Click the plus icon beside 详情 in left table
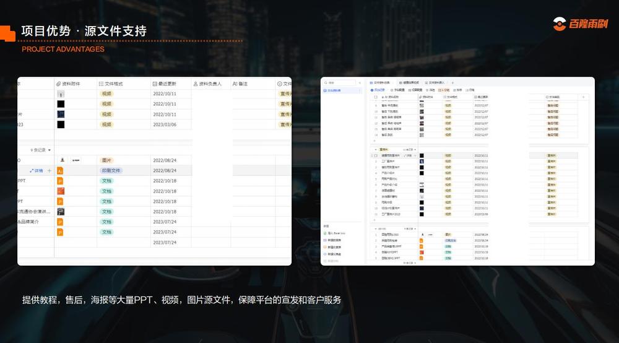This screenshot has height=343, width=619. pyautogui.click(x=50, y=170)
